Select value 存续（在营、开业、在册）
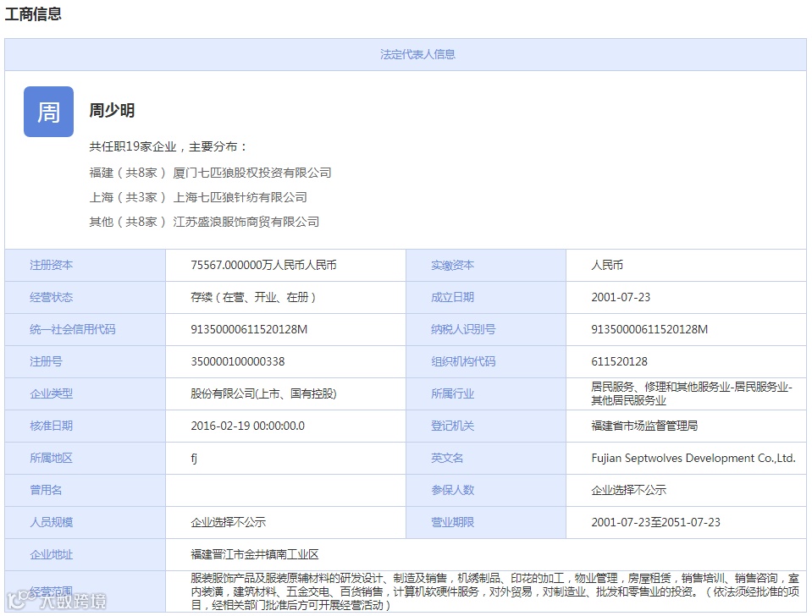The width and height of the screenshot is (812, 616). pos(253,297)
